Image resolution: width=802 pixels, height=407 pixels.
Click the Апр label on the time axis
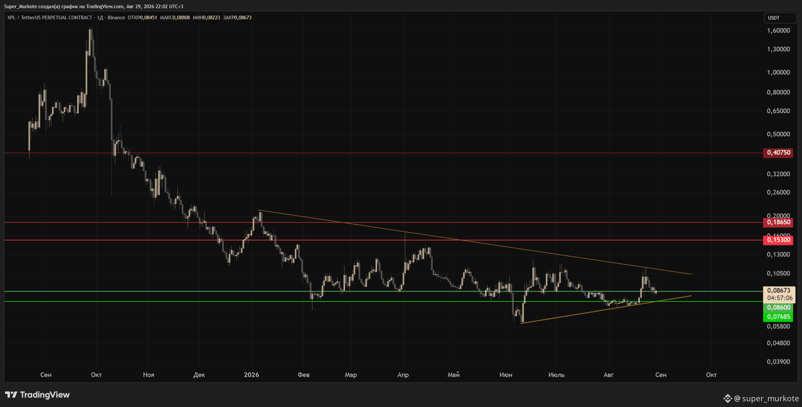403,375
